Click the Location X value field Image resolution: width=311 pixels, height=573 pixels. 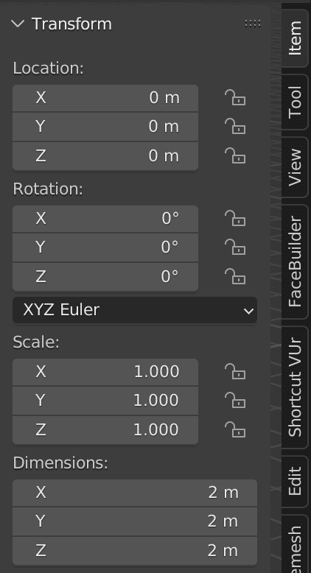click(105, 98)
